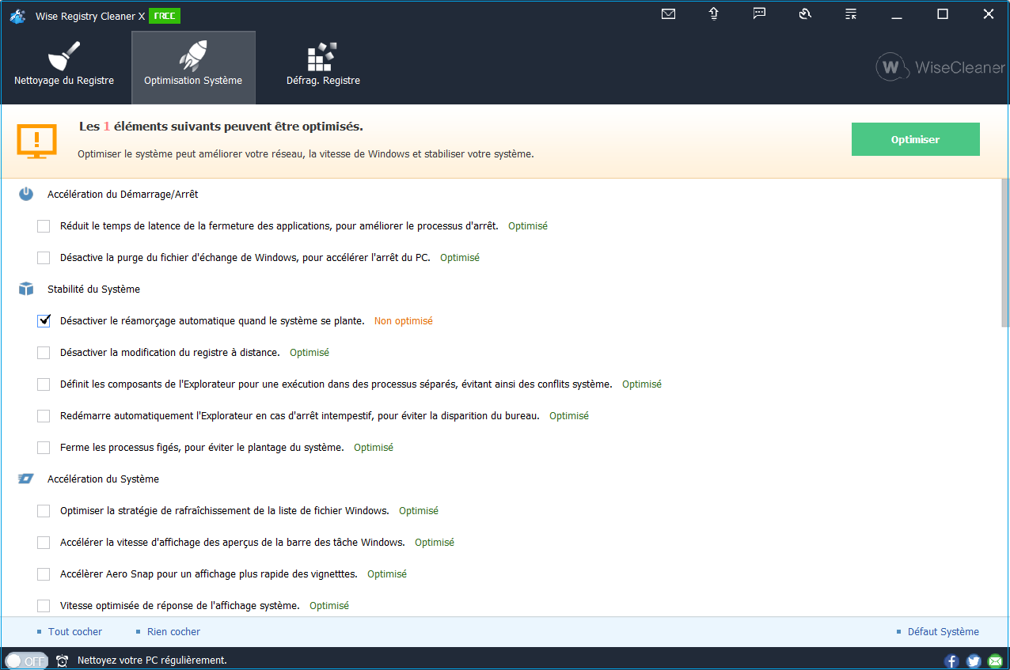Click the green FREE badge
Image resolution: width=1010 pixels, height=670 pixels.
pos(165,16)
